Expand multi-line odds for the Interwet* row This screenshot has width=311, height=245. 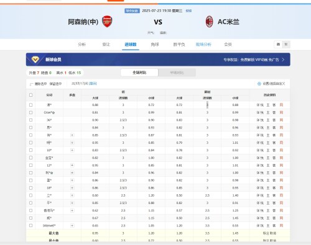coord(72,226)
